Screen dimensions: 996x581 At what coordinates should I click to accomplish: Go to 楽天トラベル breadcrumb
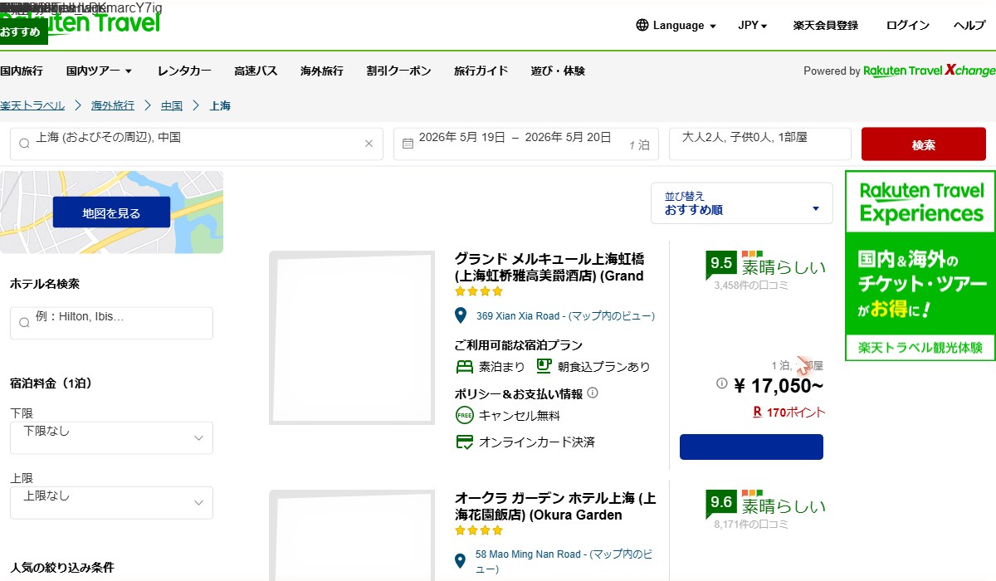pyautogui.click(x=32, y=105)
